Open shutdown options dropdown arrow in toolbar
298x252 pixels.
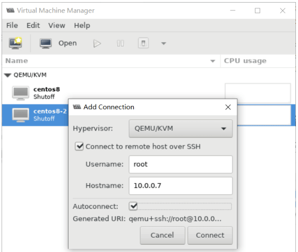(164, 43)
